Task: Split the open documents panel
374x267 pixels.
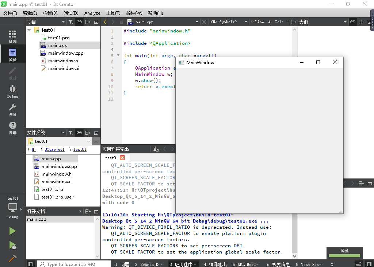Action: pos(88,211)
